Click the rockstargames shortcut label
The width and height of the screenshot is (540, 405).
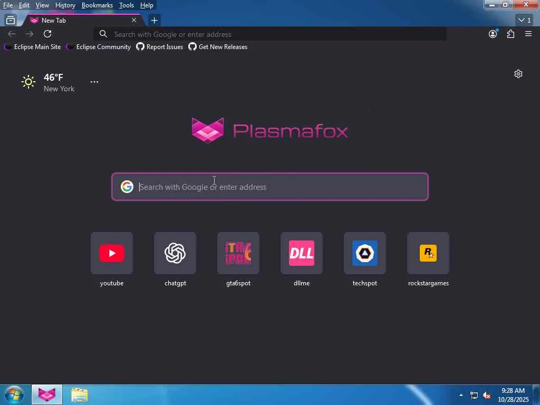coord(428,283)
